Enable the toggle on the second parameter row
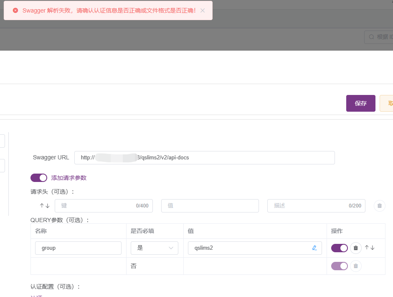The height and width of the screenshot is (297, 393). point(339,266)
